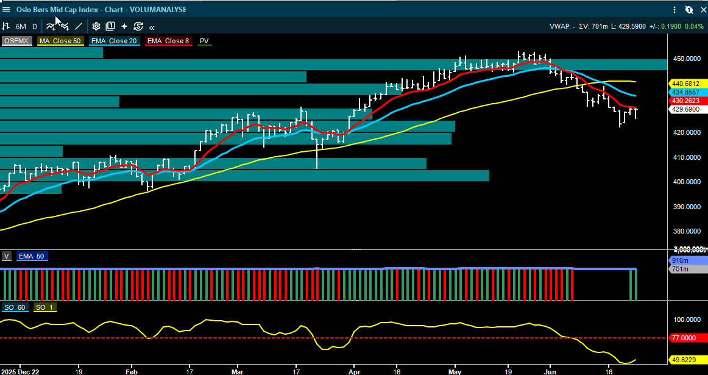The width and height of the screenshot is (708, 375).
Task: Select the OSEMX instrument legend label
Action: coord(16,41)
